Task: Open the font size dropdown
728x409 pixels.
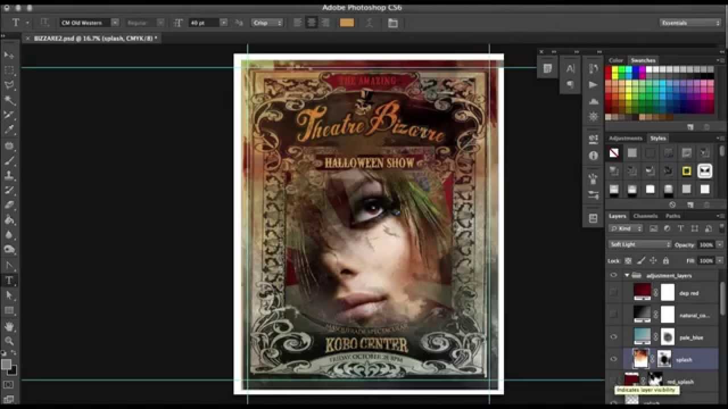Action: click(224, 23)
